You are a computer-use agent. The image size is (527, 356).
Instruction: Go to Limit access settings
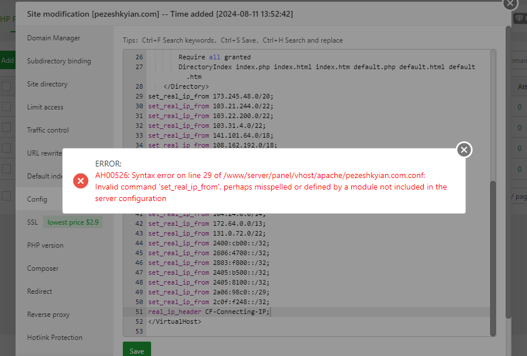pos(46,107)
